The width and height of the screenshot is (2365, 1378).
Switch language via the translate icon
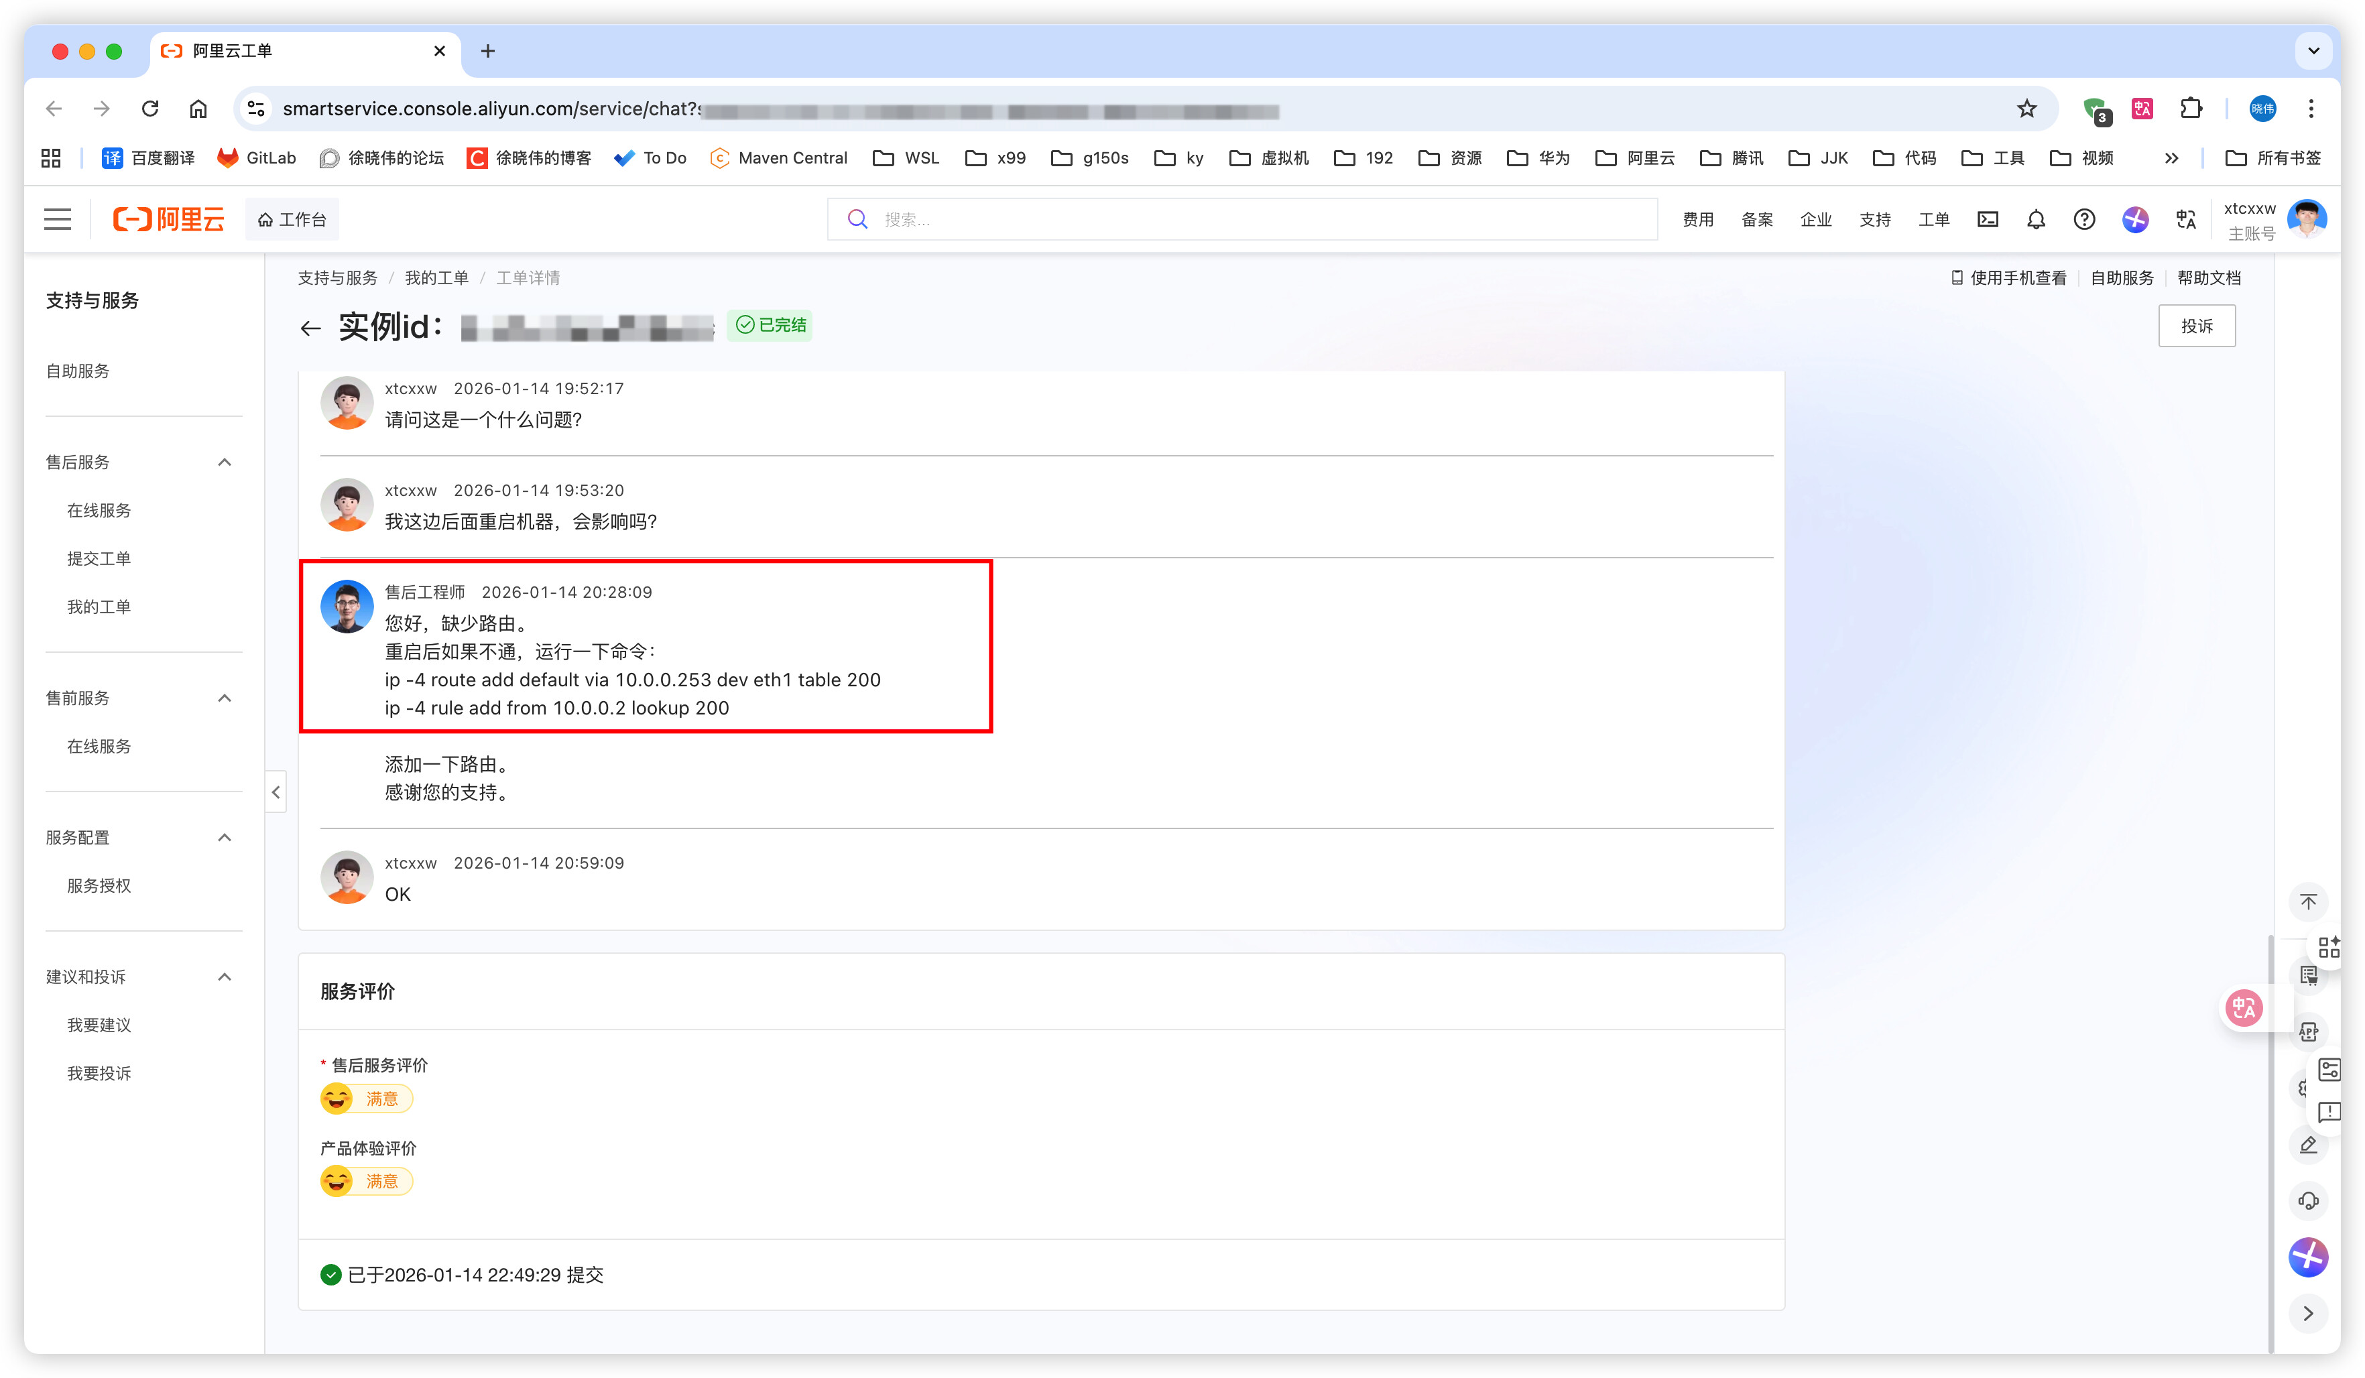point(2186,220)
